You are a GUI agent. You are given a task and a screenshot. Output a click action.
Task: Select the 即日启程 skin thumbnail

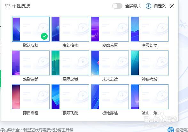pyautogui.click(x=31, y=97)
